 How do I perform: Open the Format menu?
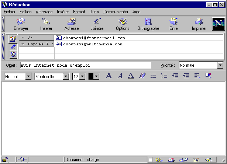click(x=79, y=12)
